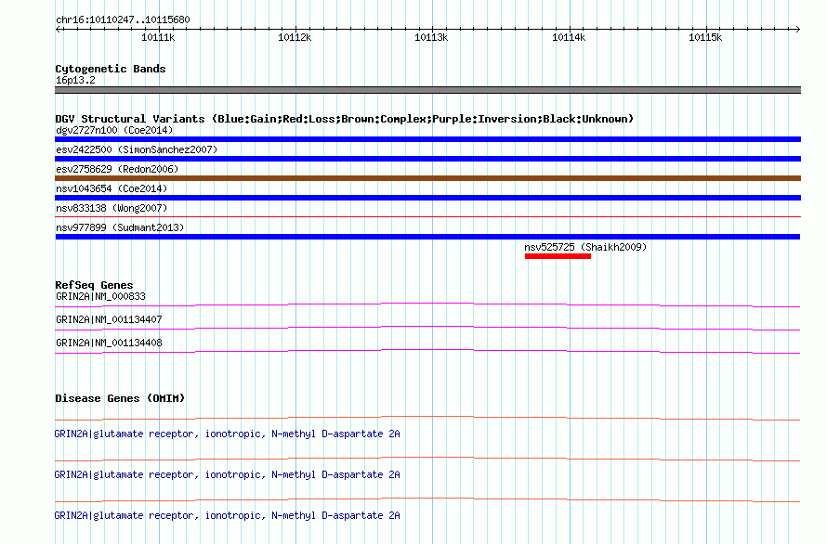Click the 10113k ruler tick label
This screenshot has width=827, height=544.
431,37
